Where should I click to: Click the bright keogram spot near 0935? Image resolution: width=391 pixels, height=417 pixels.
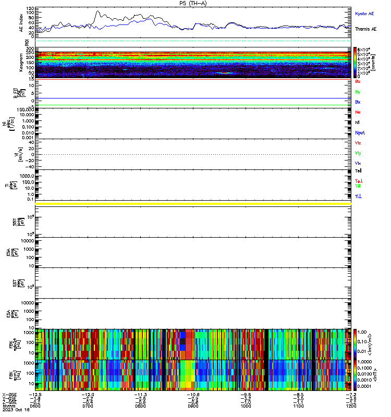click(225, 72)
